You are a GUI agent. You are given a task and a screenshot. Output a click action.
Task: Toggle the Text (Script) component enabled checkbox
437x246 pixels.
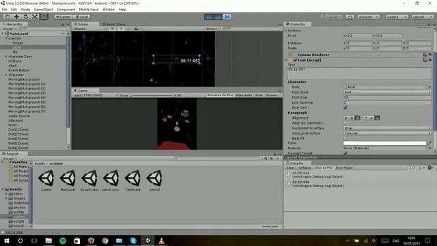pyautogui.click(x=296, y=60)
